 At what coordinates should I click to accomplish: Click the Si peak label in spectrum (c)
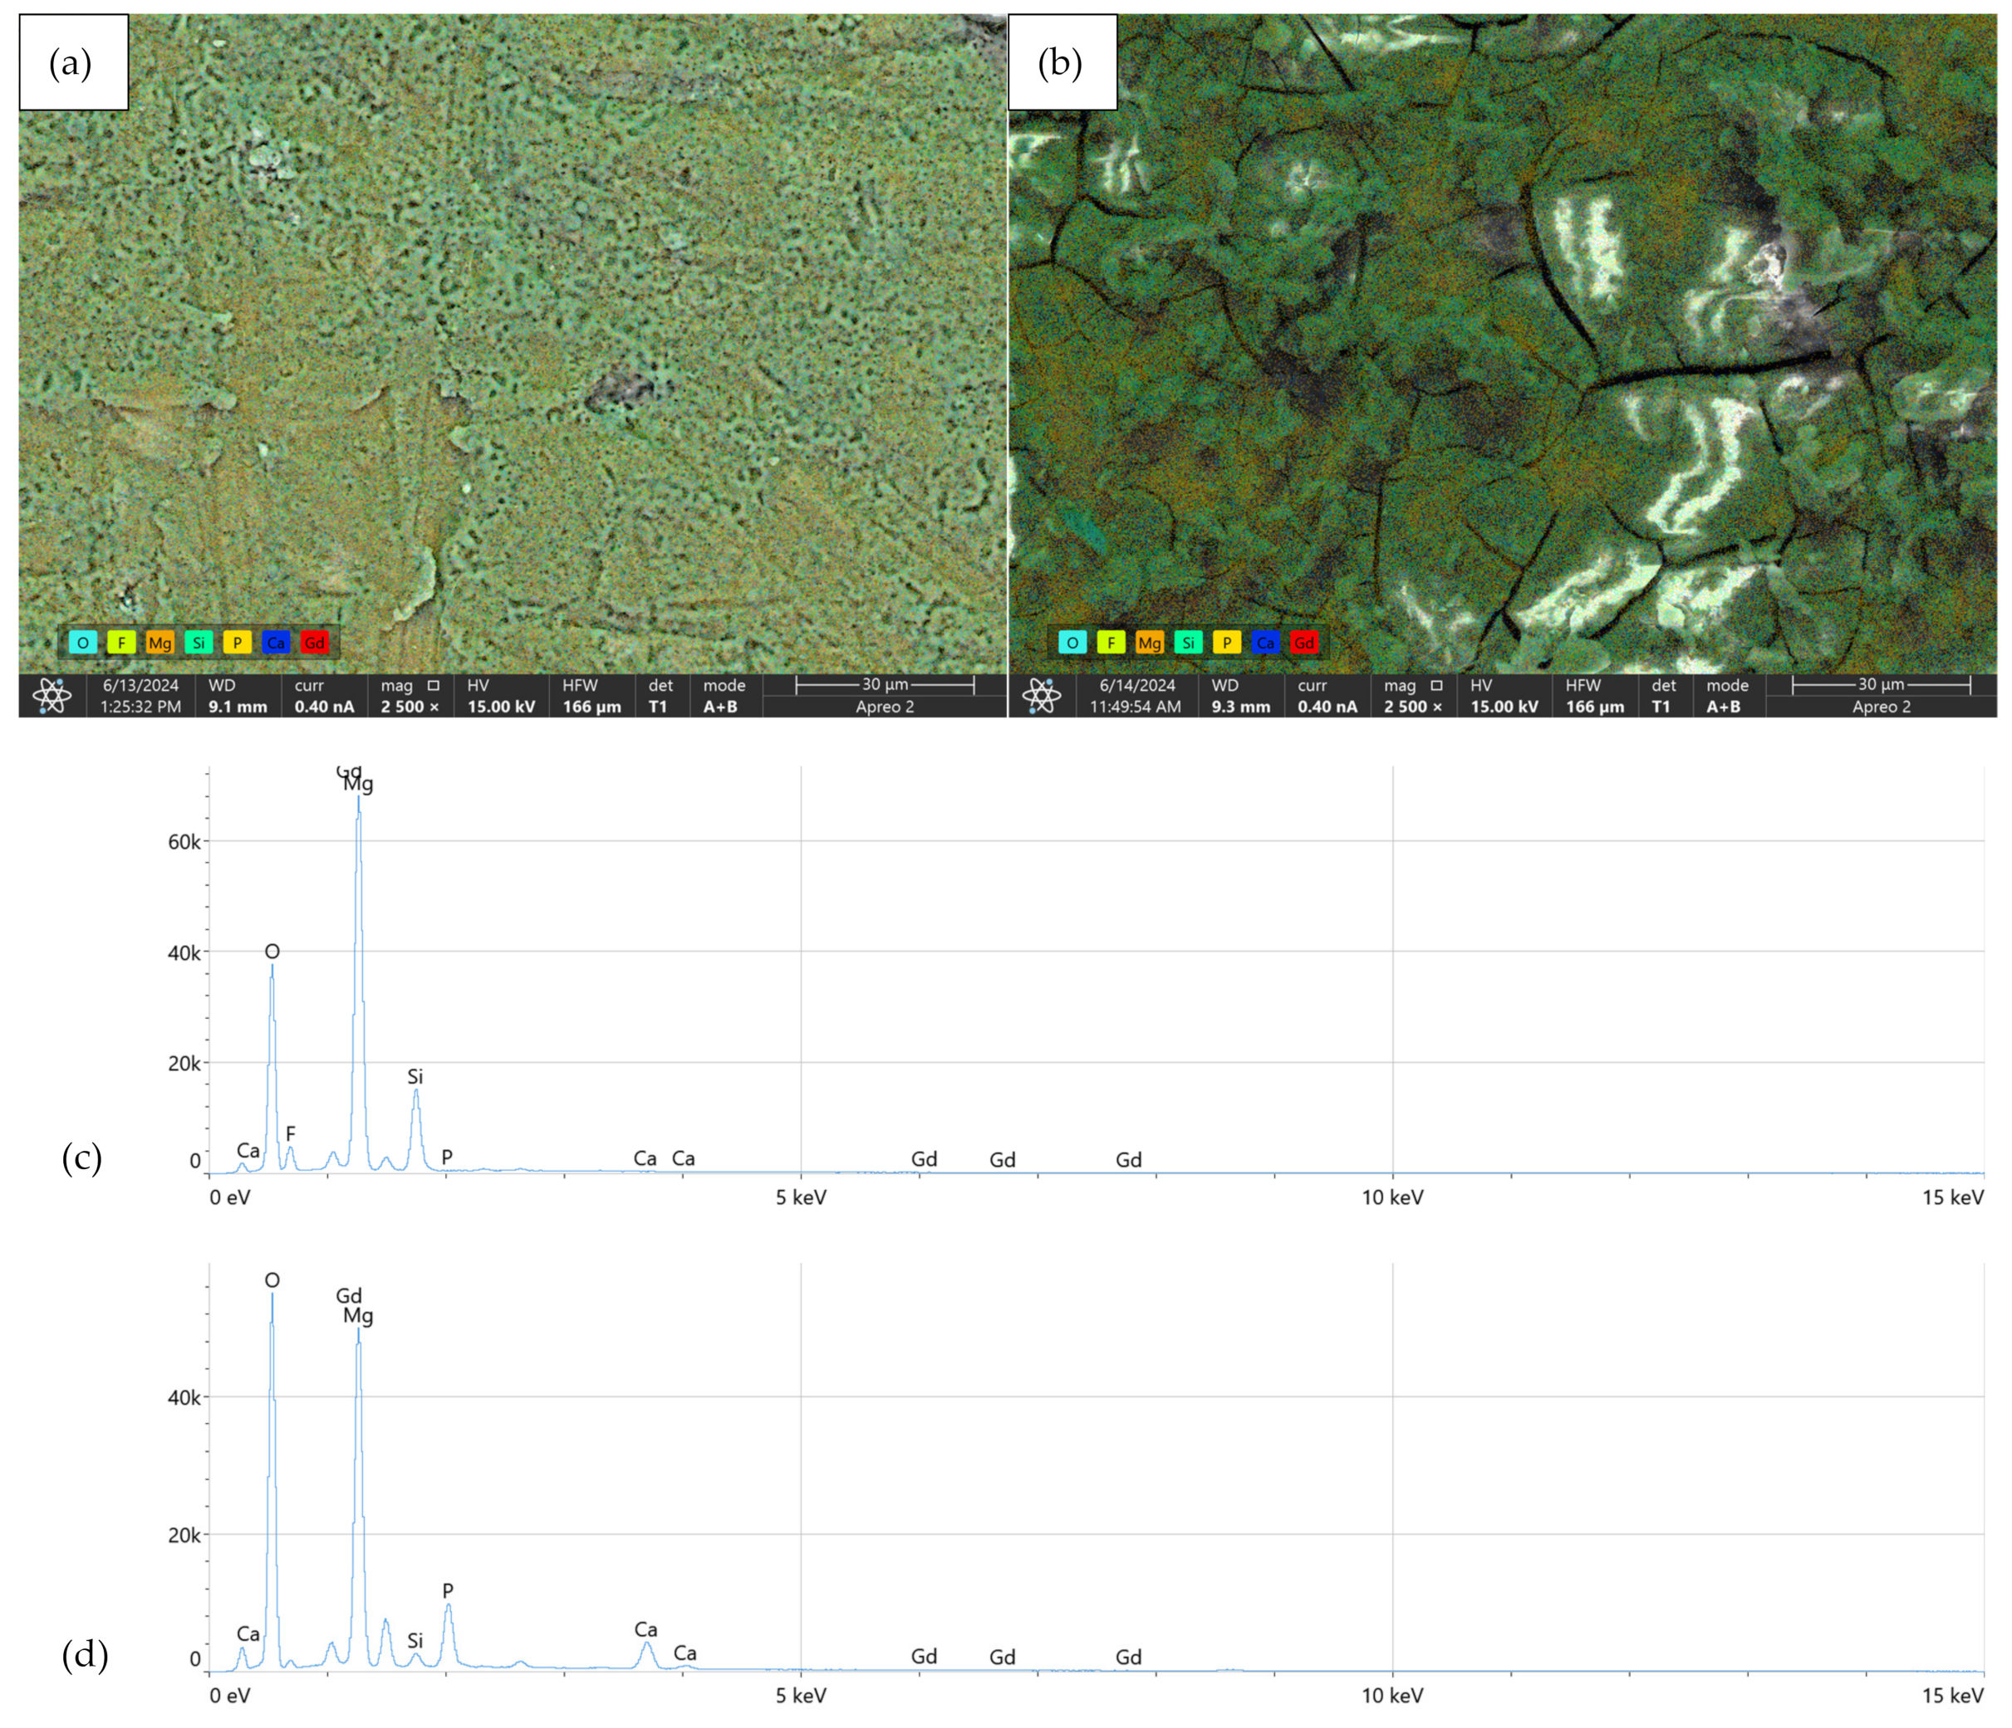415,1077
